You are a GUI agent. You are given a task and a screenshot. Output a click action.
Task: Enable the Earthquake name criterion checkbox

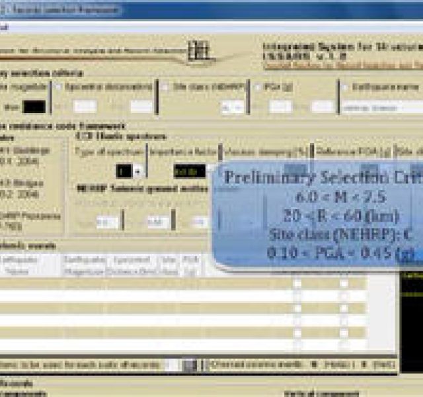(344, 87)
